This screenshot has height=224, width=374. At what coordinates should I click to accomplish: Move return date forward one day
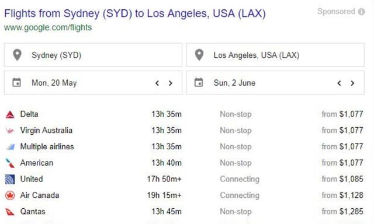coord(352,83)
